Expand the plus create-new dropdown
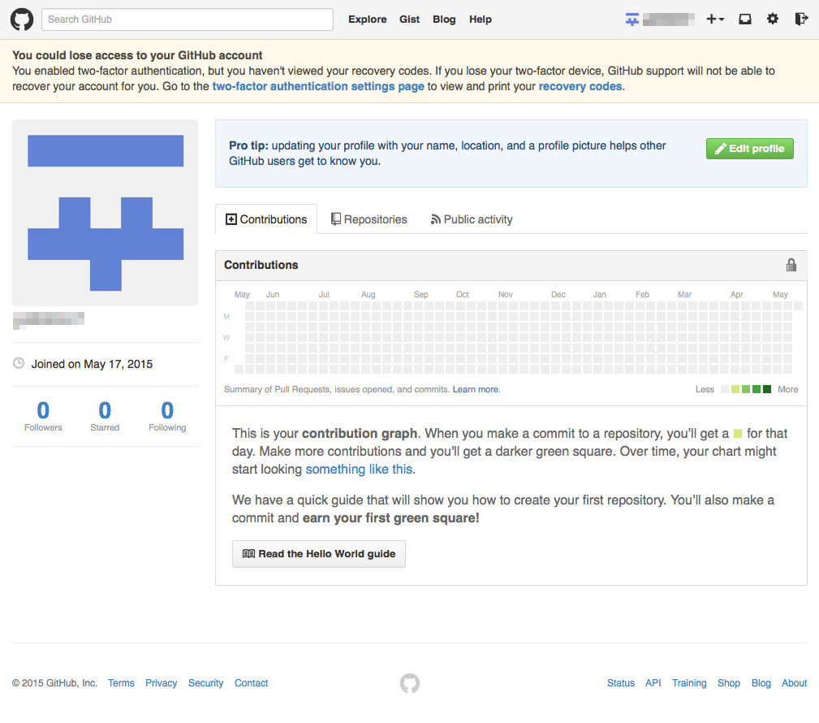The image size is (819, 723). click(x=715, y=19)
